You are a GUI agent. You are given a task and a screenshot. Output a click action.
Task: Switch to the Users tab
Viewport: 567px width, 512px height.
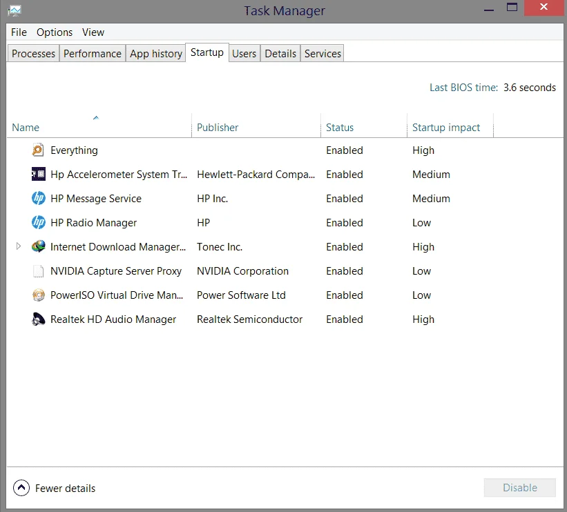[x=244, y=53]
